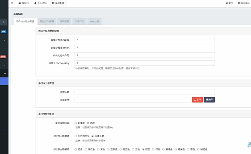Select the 海蓝色 theme color radio
The width and height of the screenshot is (251, 154).
(x=121, y=149)
